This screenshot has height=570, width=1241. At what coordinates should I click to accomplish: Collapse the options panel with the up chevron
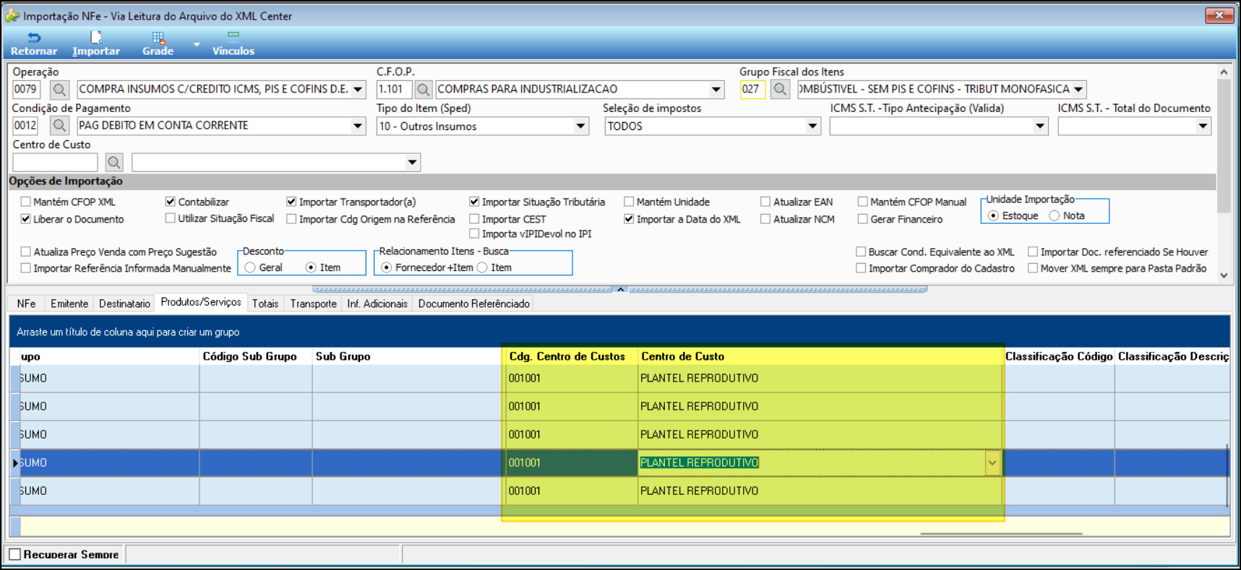point(620,289)
